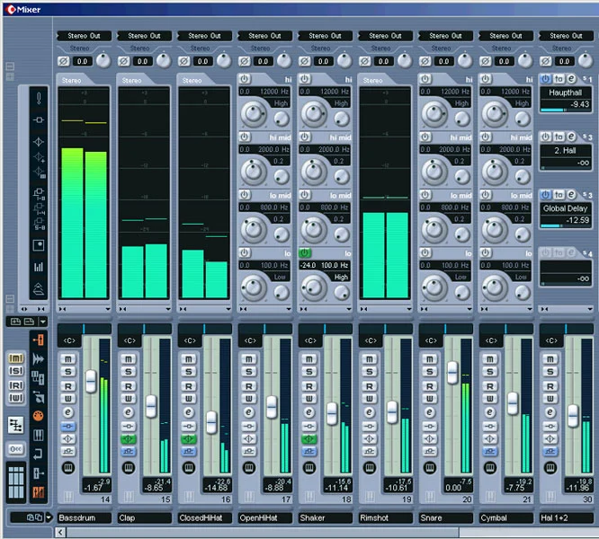Click the global Mute-all icon in left panel
This screenshot has height=539, width=599.
point(16,359)
